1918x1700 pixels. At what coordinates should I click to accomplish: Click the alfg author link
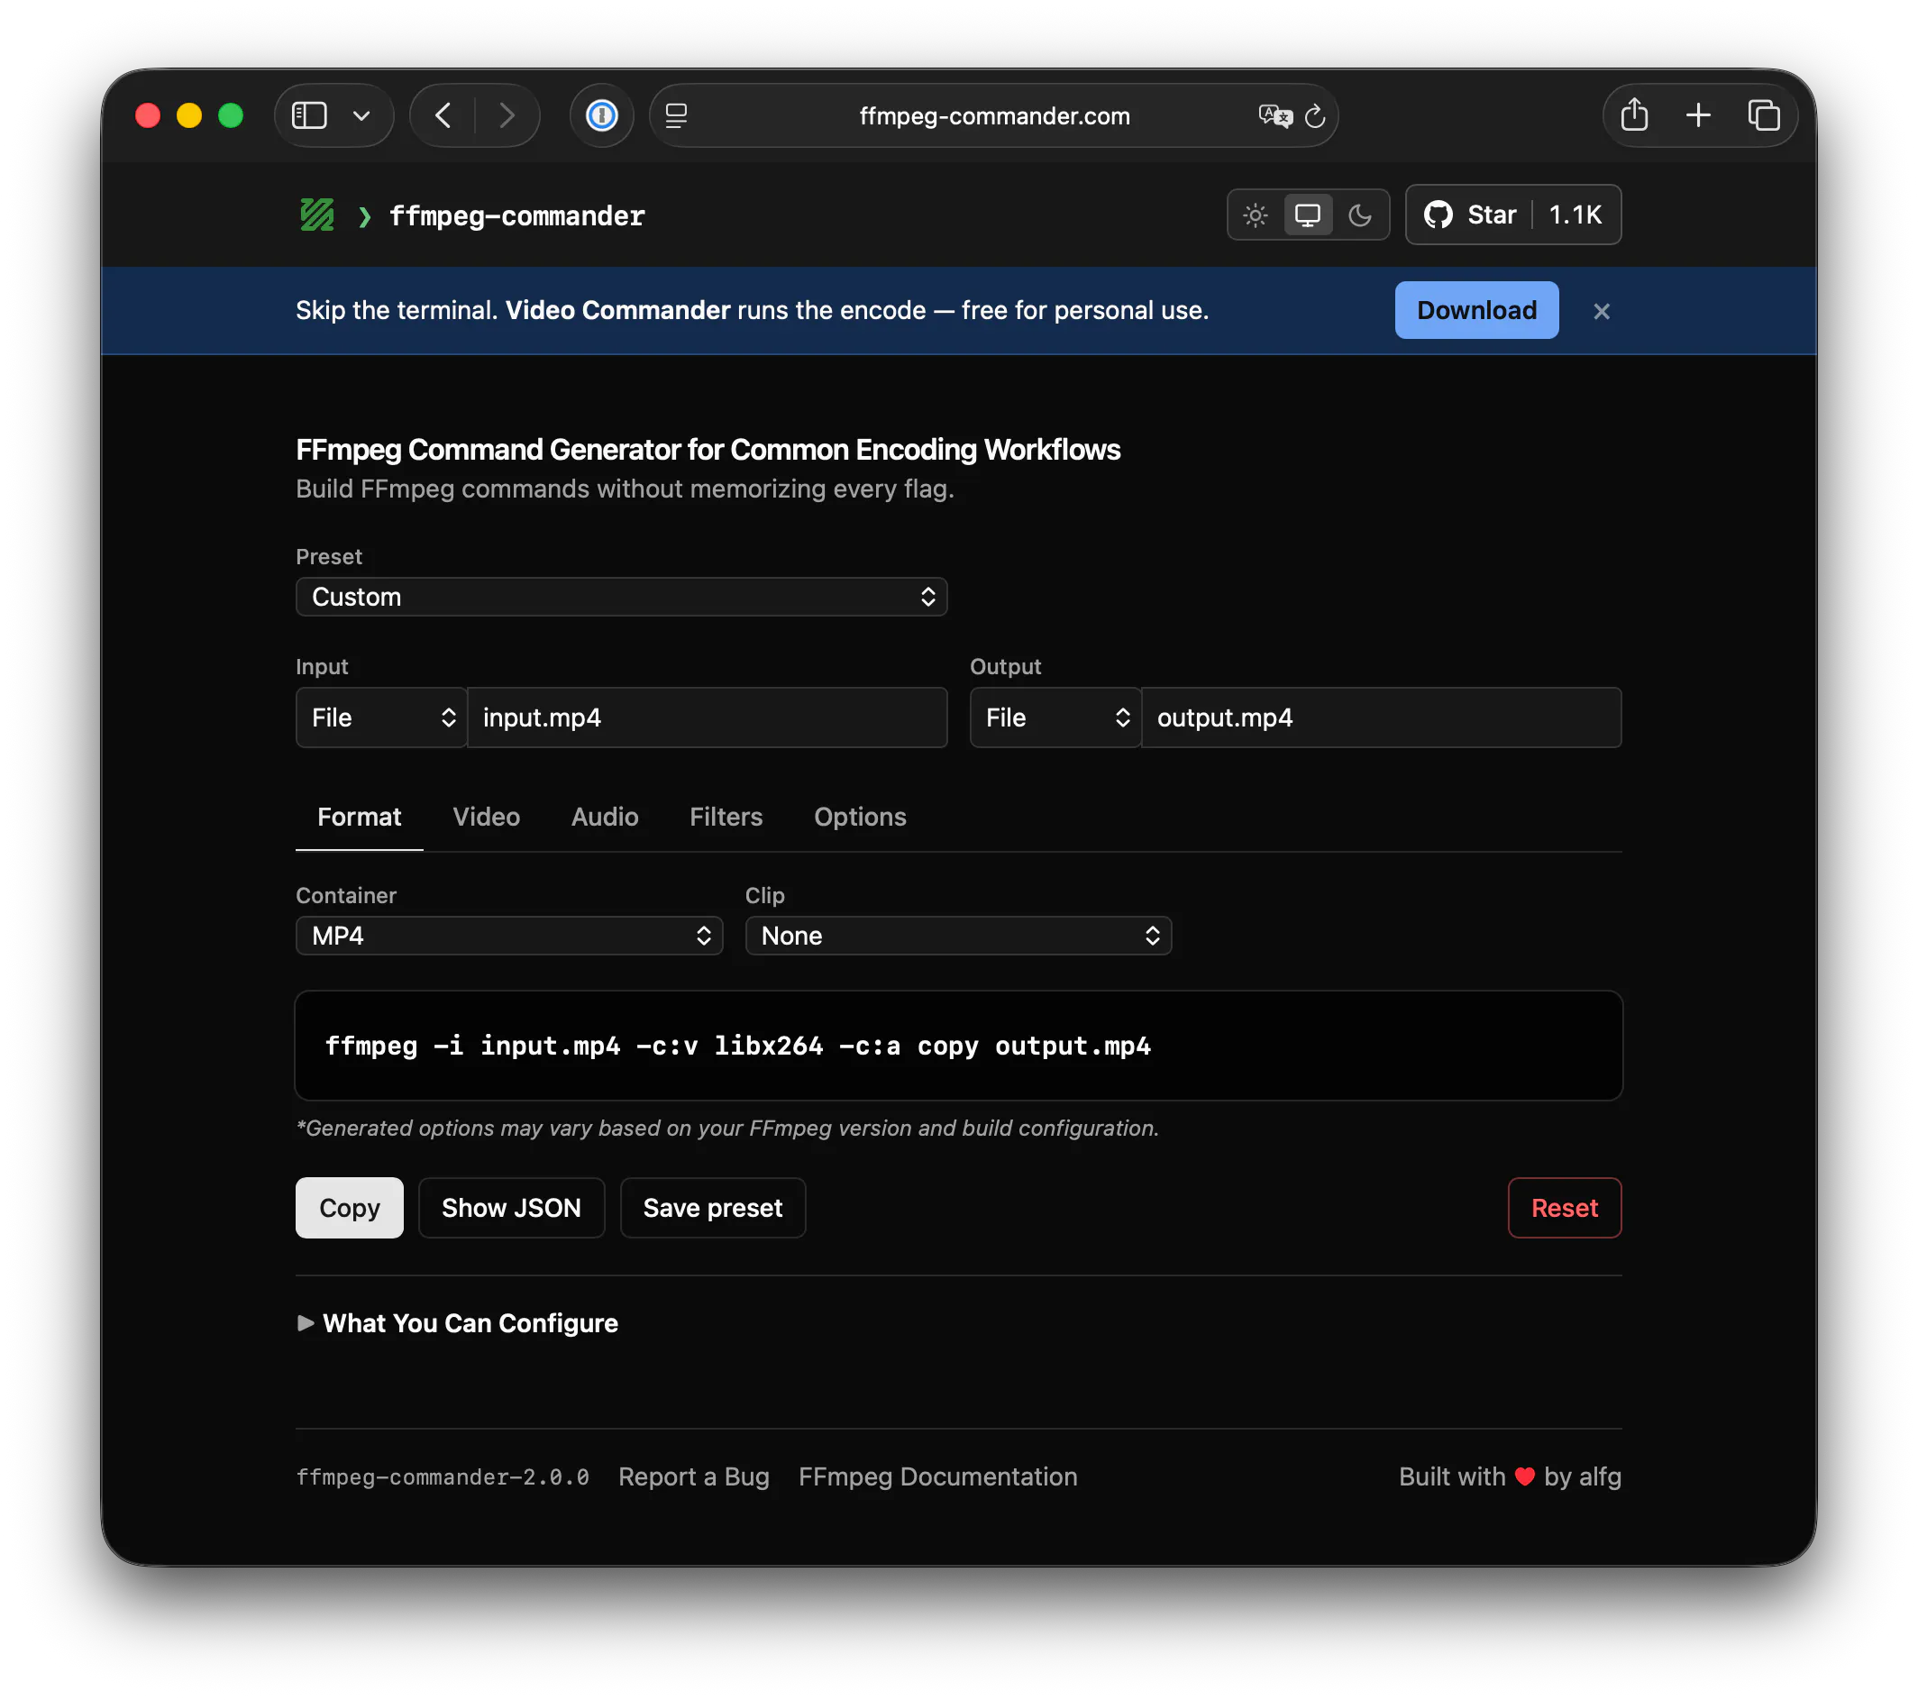pos(1600,1476)
